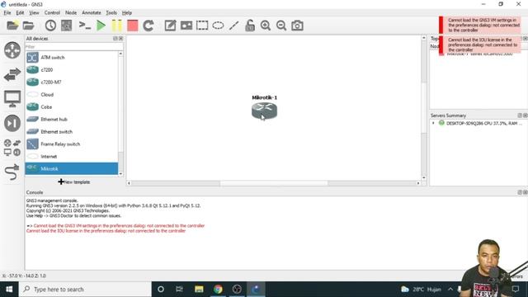This screenshot has height=297, width=528.
Task: Open the Manage snapshots clock icon
Action: (50, 26)
